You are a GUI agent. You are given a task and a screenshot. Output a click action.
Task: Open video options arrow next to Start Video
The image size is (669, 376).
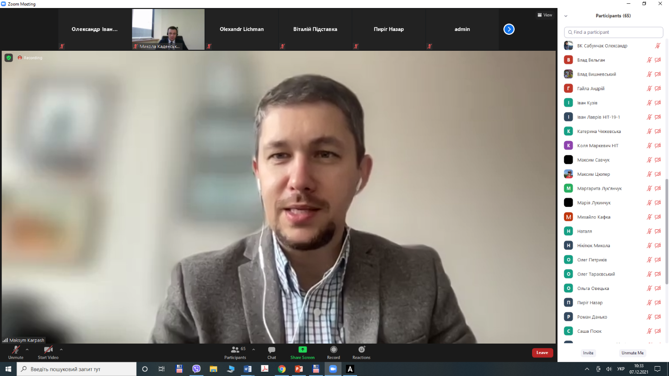click(61, 350)
